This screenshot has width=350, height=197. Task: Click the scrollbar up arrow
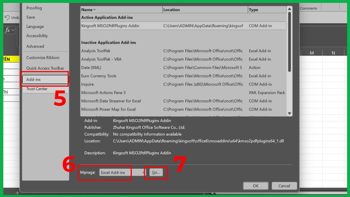[x=289, y=9]
